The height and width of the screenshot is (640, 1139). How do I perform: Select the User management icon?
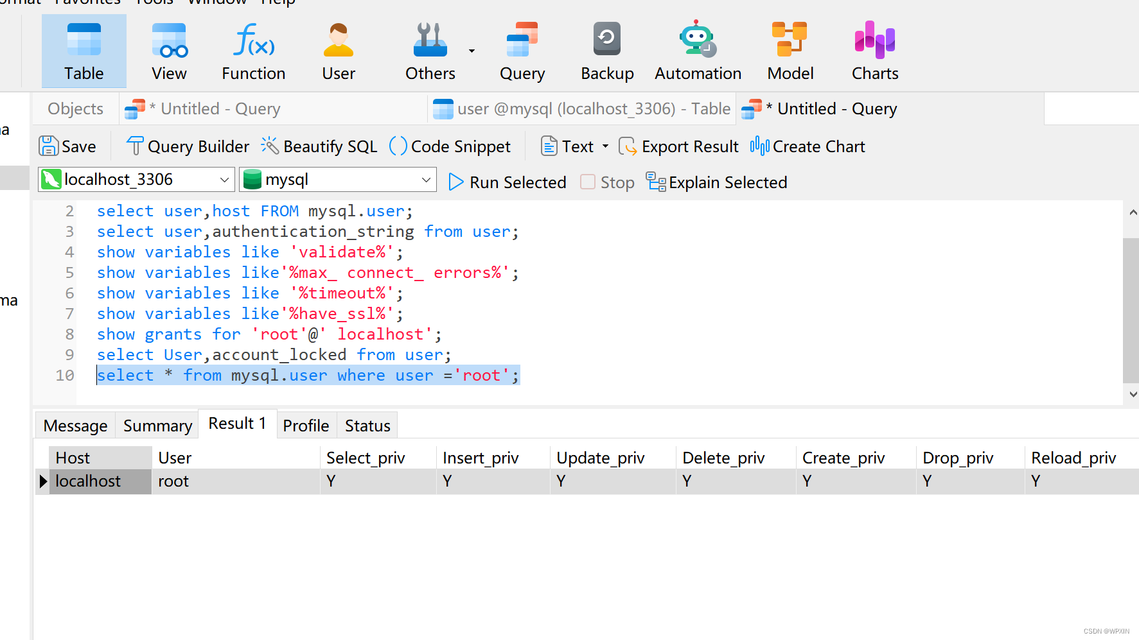tap(339, 50)
